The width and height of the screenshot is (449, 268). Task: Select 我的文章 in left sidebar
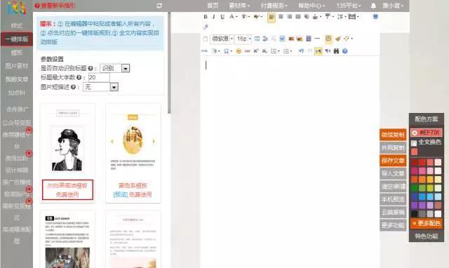[17, 79]
